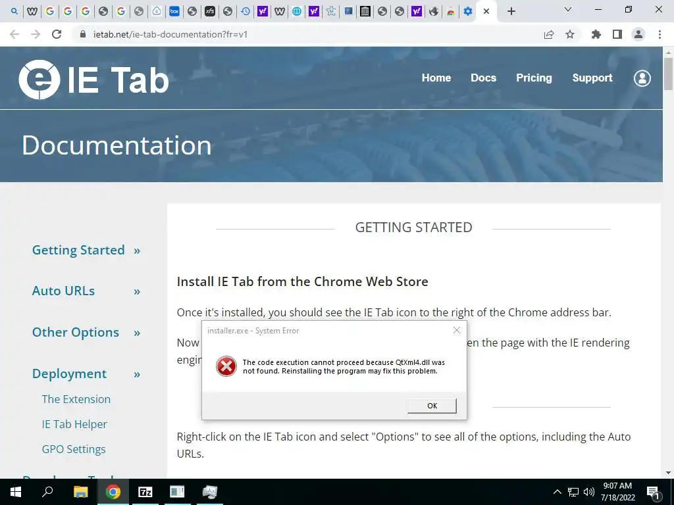
Task: Share this page via share icon
Action: click(549, 34)
